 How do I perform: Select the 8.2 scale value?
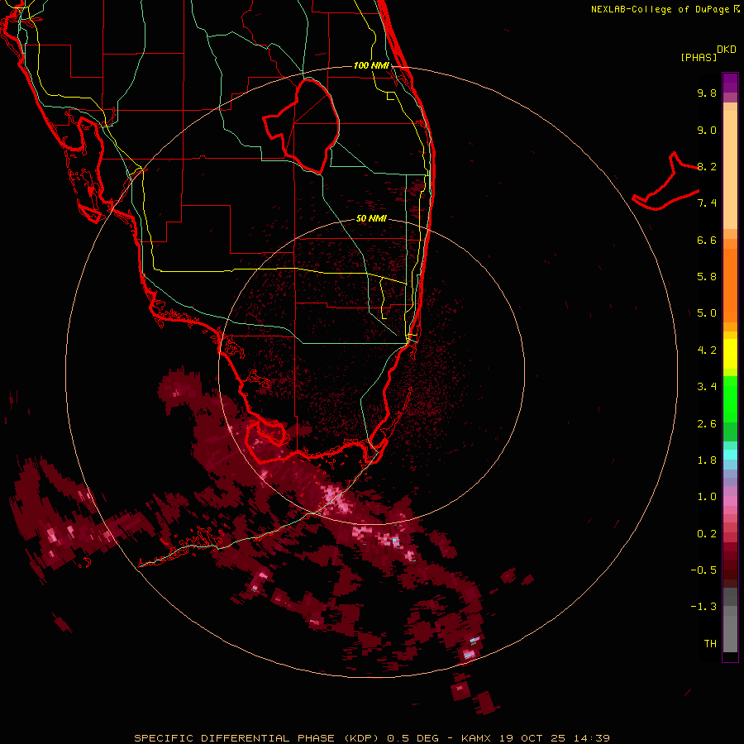pos(707,166)
